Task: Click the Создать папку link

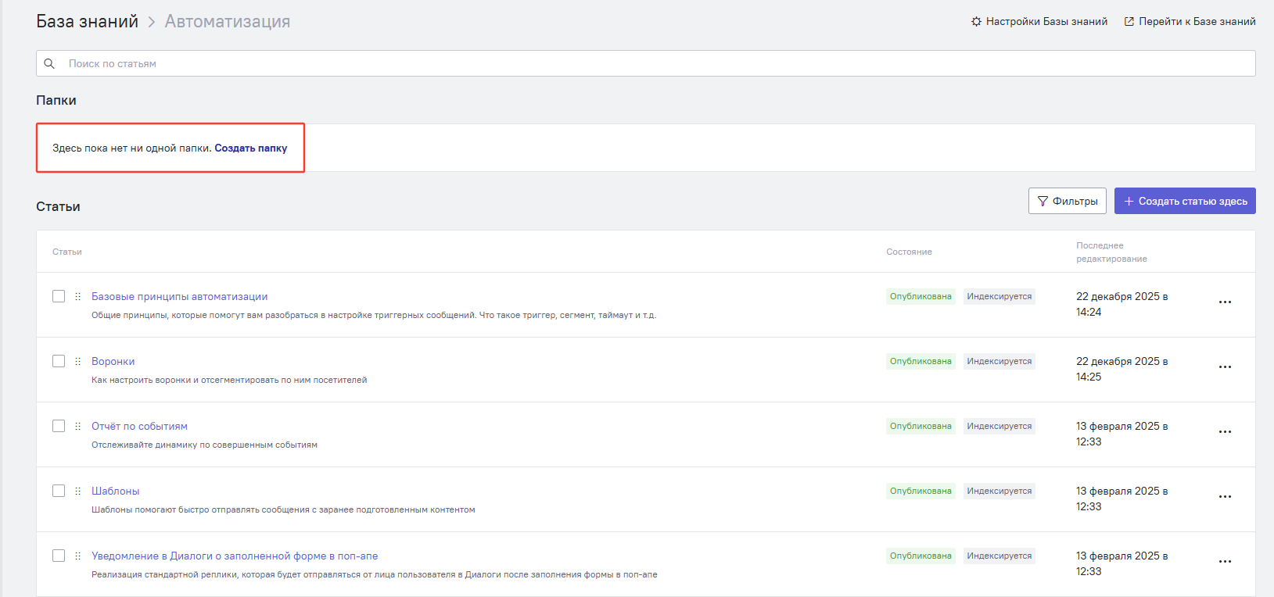Action: point(250,148)
